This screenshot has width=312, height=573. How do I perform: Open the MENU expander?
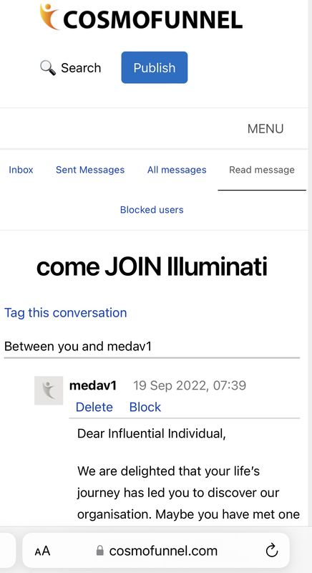(x=265, y=129)
